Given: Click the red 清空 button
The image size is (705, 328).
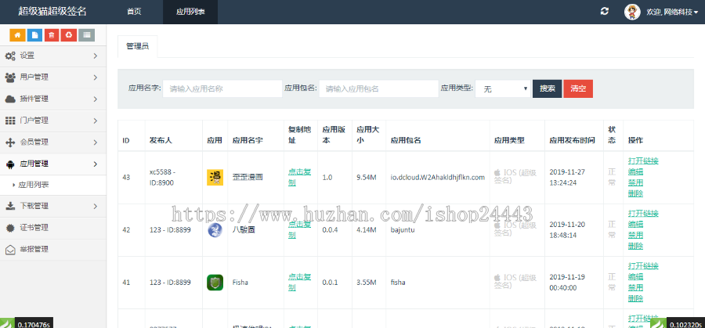Looking at the screenshot, I should point(578,88).
